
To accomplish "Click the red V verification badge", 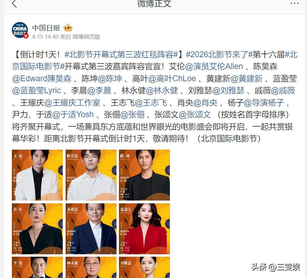I will 26,36.
